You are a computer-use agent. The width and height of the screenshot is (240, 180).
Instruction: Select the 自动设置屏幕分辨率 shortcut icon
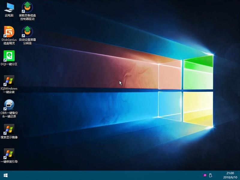27,31
